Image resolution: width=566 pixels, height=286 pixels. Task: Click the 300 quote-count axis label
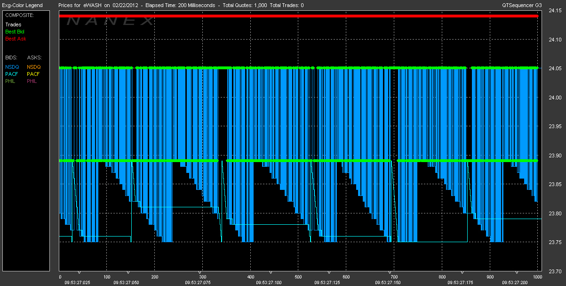(202, 277)
